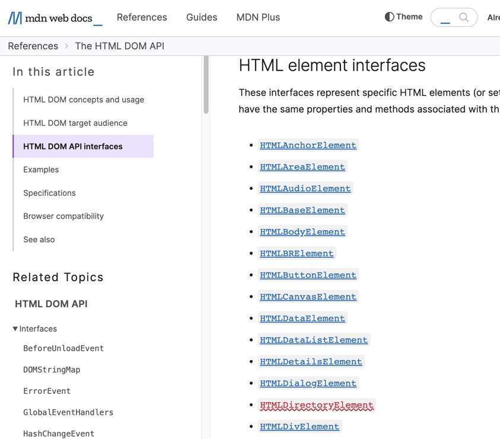Click the References breadcrumb link

coord(33,46)
